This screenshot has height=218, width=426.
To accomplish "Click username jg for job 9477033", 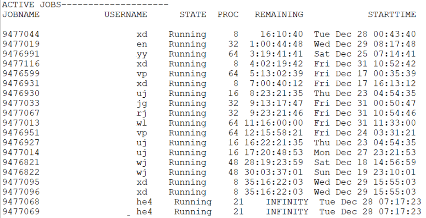I will point(142,103).
